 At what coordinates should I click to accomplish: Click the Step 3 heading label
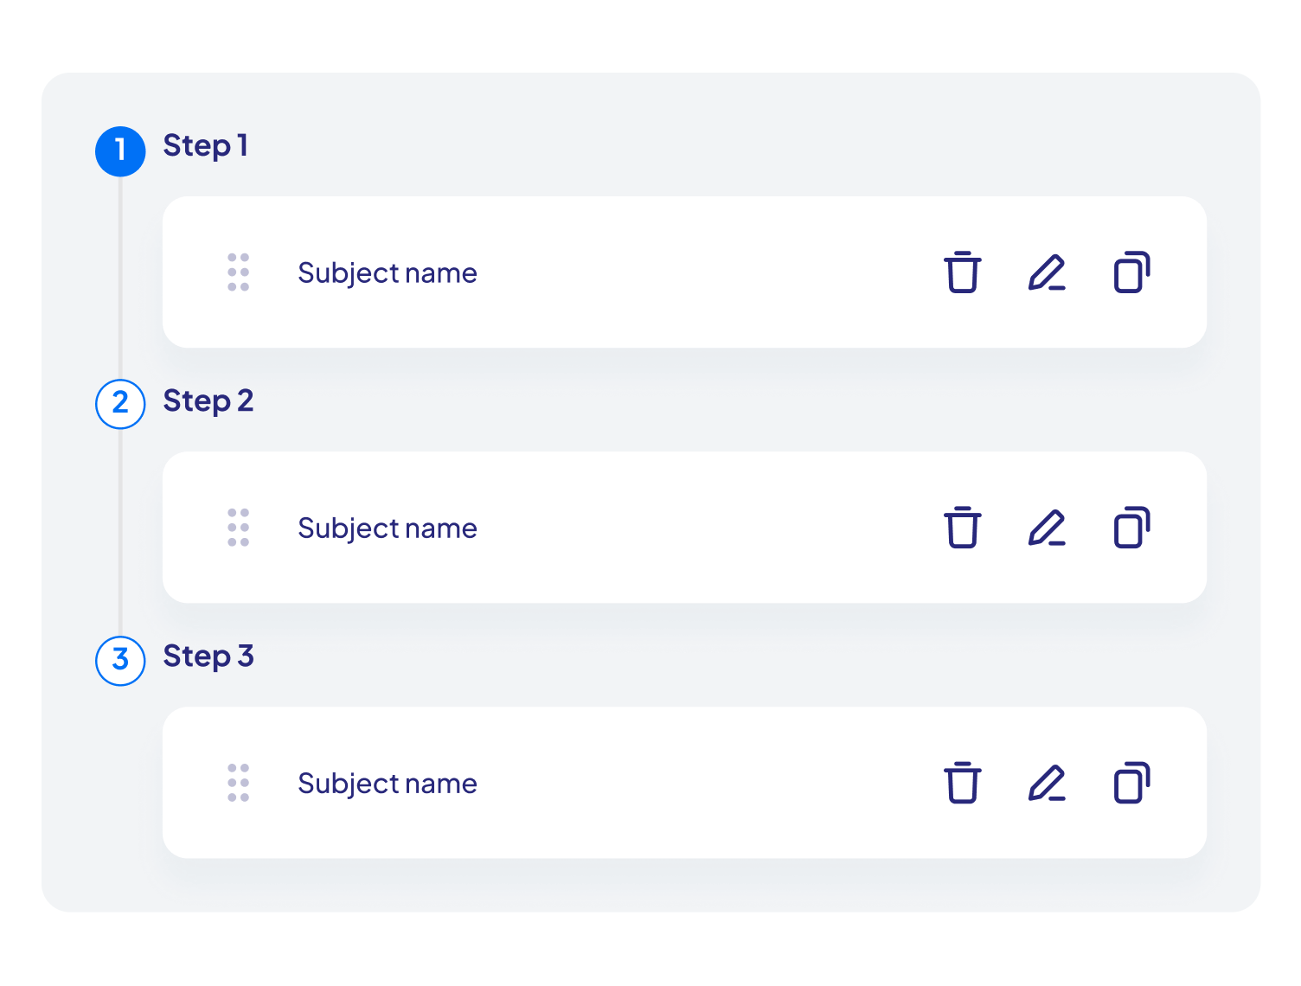click(x=208, y=656)
